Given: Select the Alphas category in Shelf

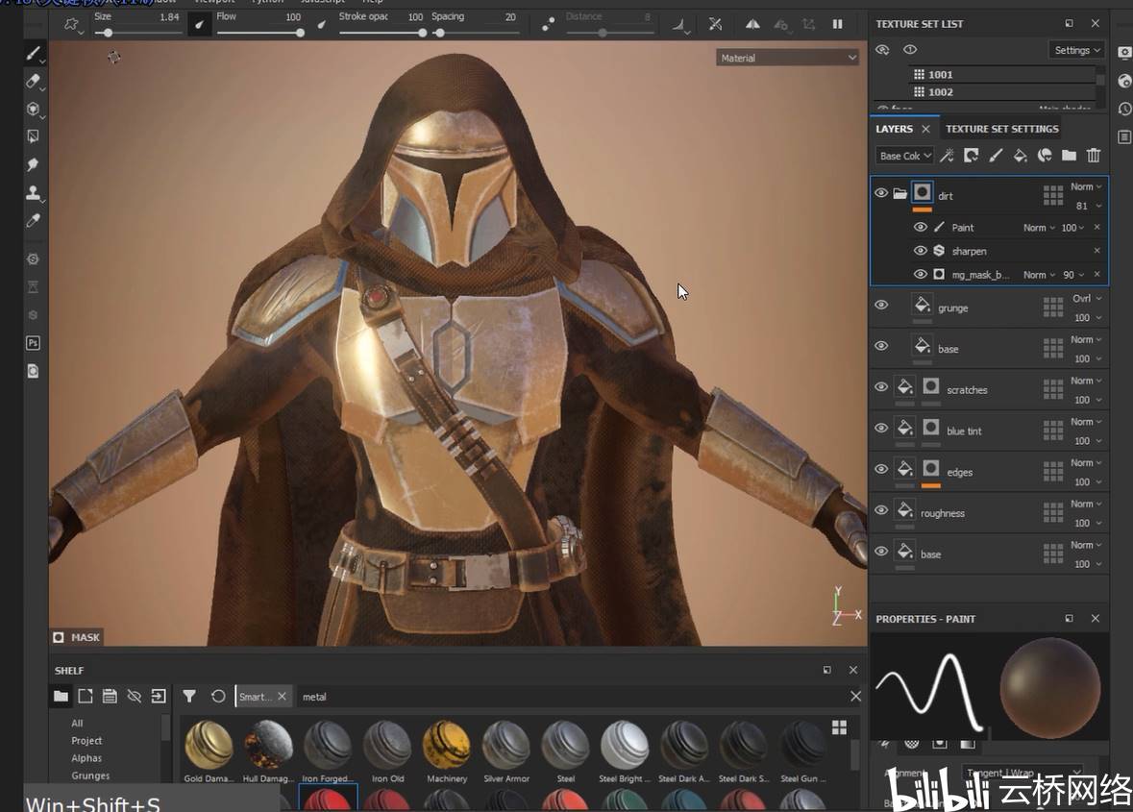Looking at the screenshot, I should (86, 758).
